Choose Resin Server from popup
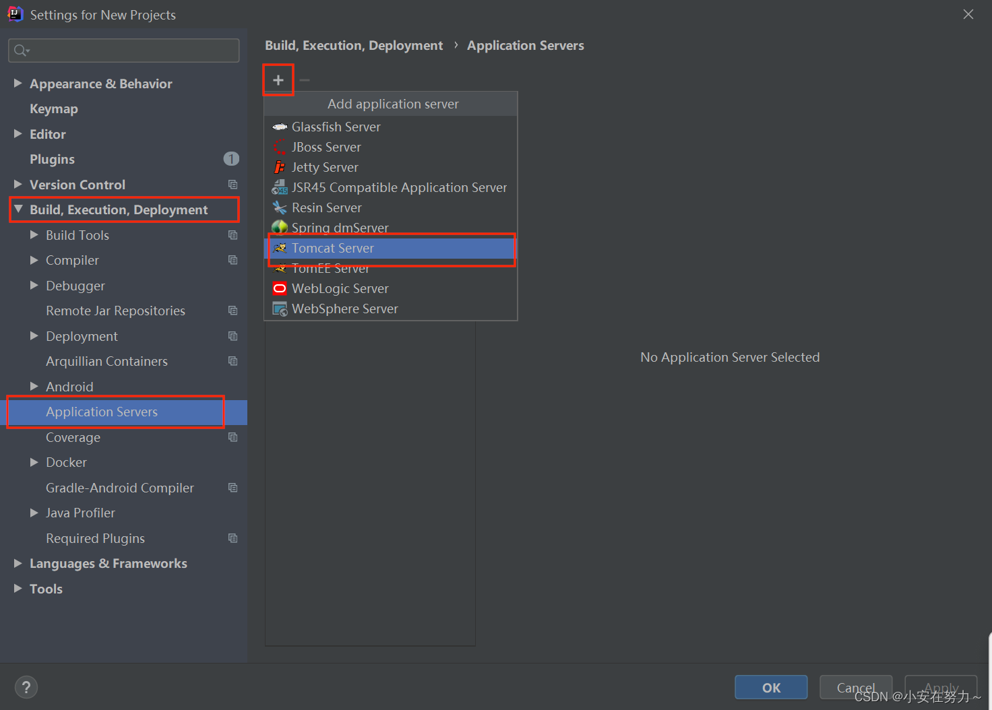992x710 pixels. coord(391,207)
